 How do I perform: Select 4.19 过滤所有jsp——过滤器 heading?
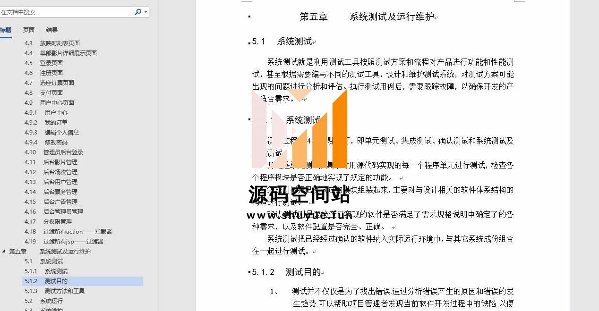click(64, 242)
